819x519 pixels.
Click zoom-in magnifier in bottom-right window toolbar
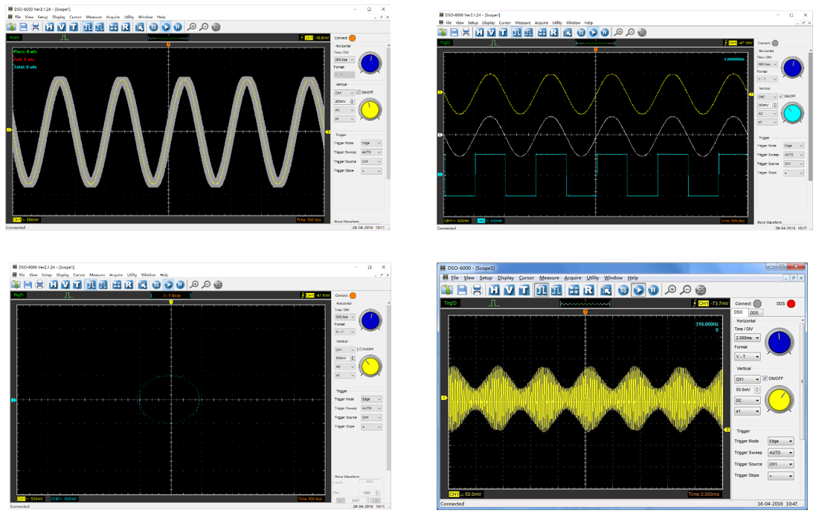coord(671,290)
